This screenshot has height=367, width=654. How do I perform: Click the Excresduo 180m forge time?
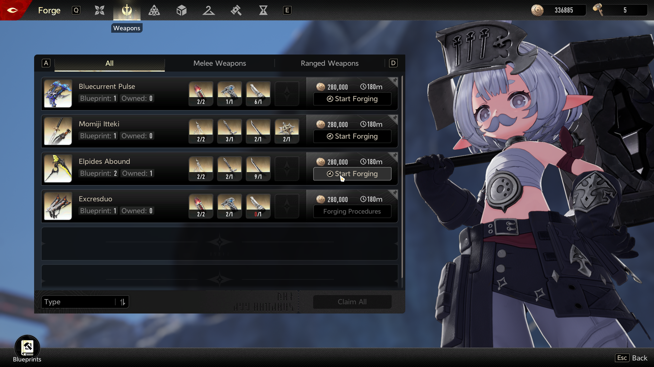click(x=372, y=199)
